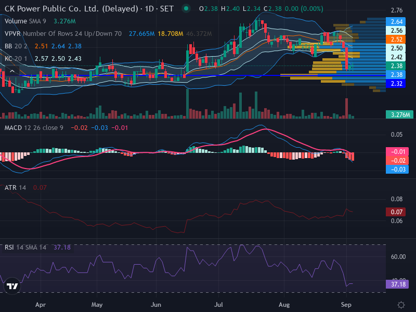Click the MACD 12 26 close 9 legend
The image size is (416, 312).
[34, 128]
